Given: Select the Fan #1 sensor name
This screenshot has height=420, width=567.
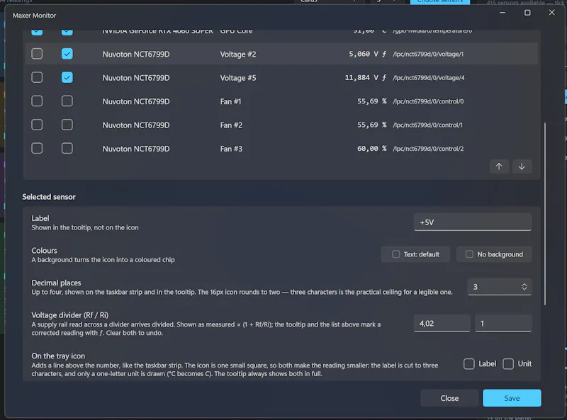Looking at the screenshot, I should pos(230,101).
